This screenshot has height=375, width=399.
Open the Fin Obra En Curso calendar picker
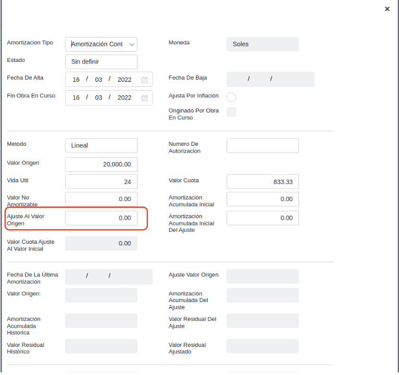[x=145, y=98]
